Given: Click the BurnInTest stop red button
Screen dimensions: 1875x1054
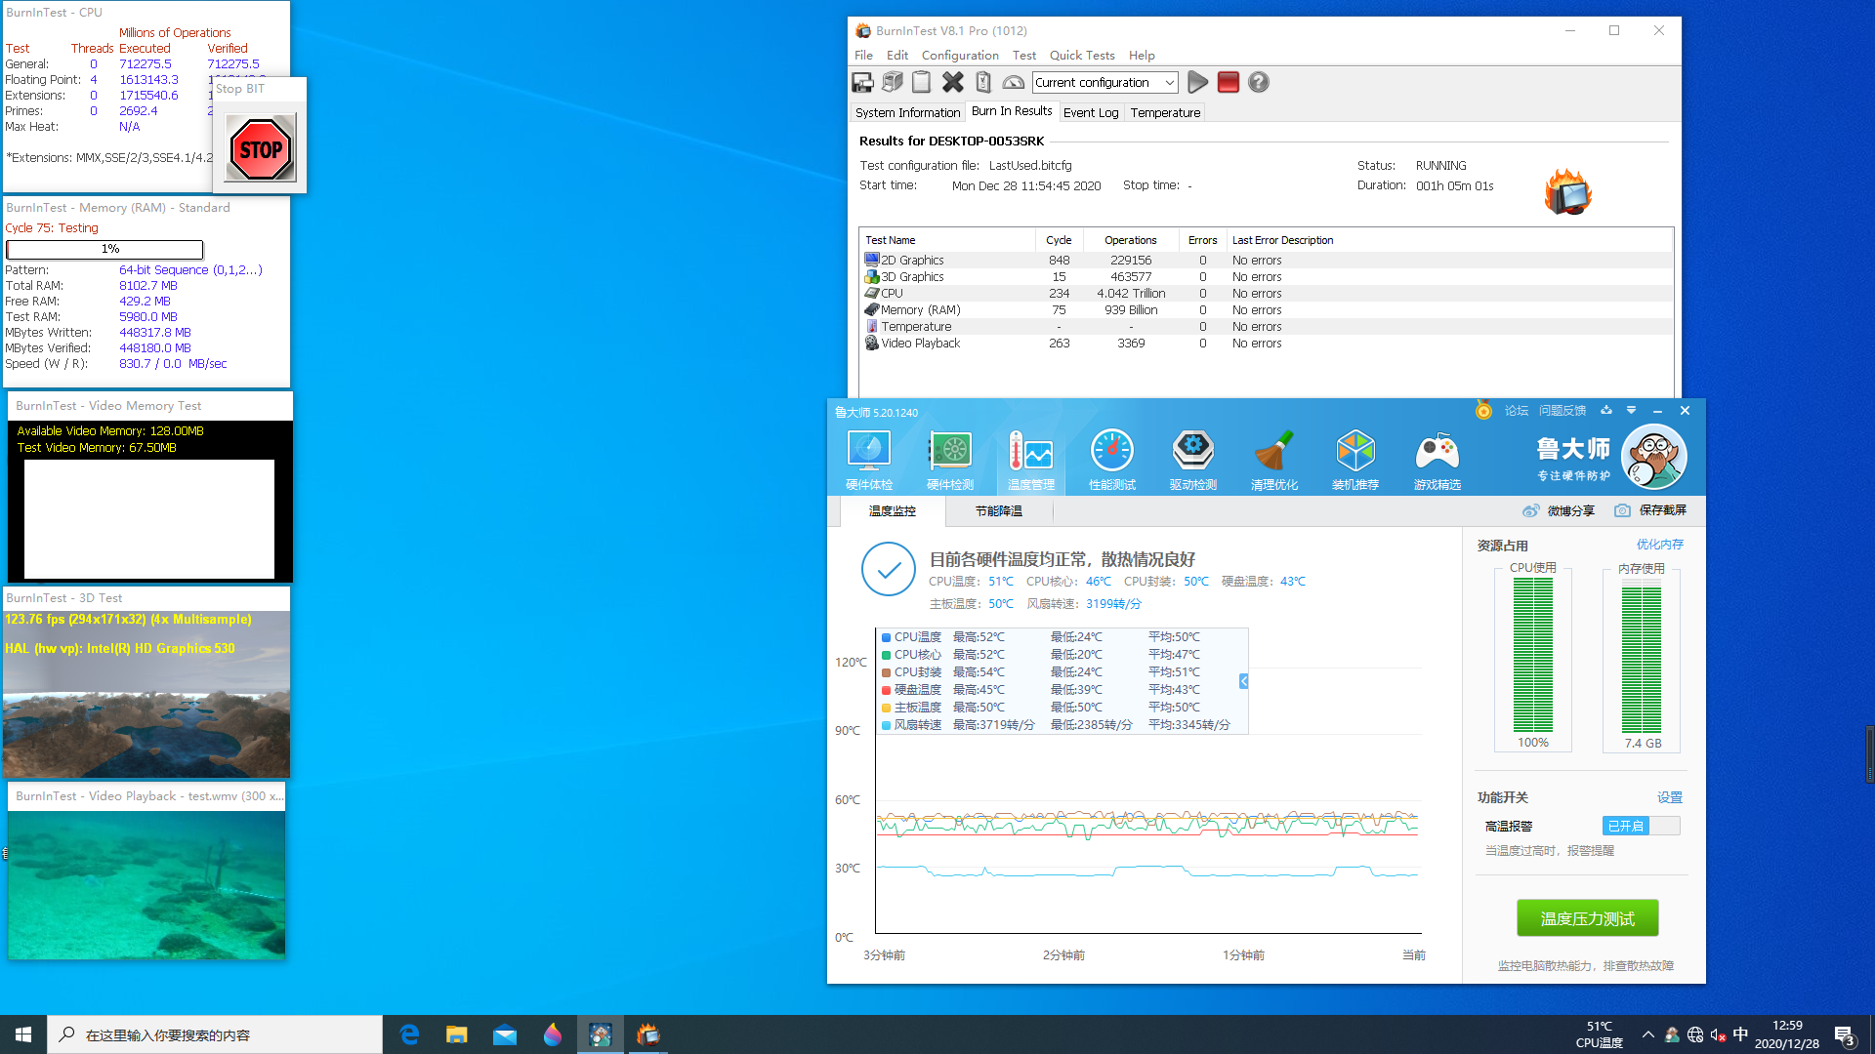Looking at the screenshot, I should (x=1228, y=82).
